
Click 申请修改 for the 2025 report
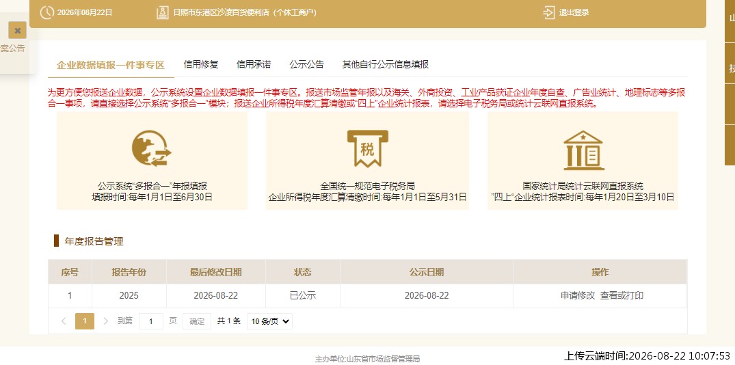(578, 296)
